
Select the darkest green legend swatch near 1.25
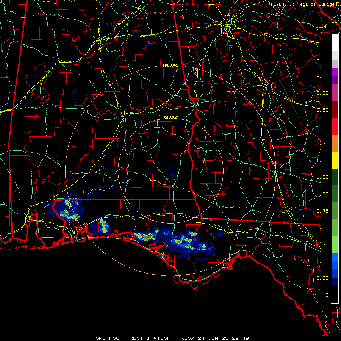click(x=335, y=177)
